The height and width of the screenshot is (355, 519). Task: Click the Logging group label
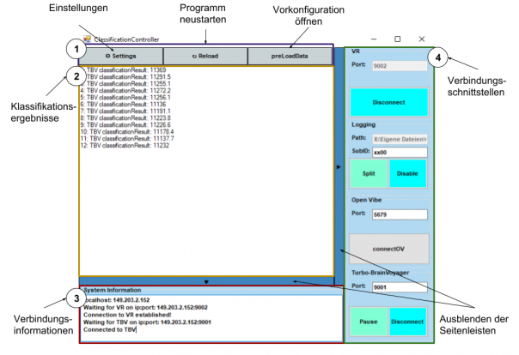(363, 124)
